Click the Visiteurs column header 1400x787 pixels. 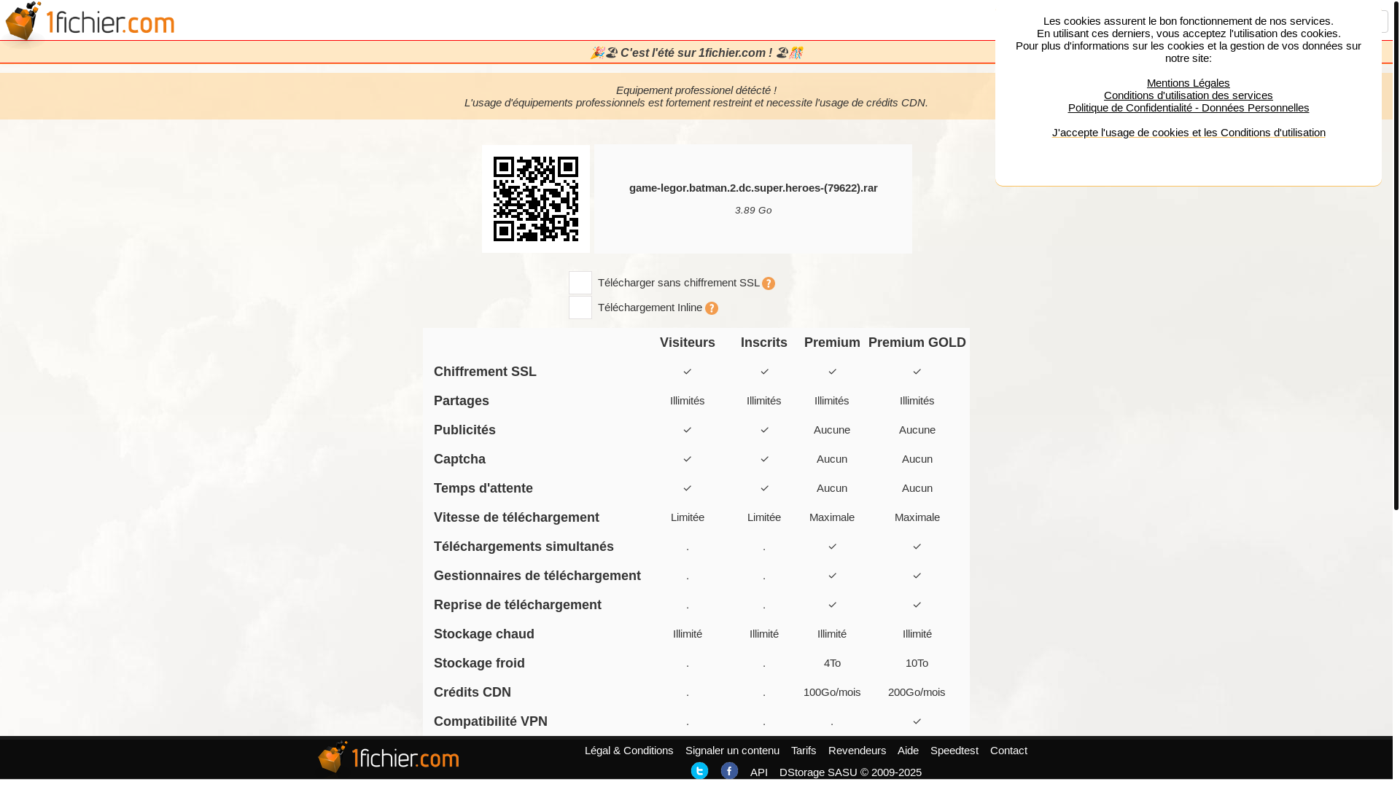click(x=687, y=342)
